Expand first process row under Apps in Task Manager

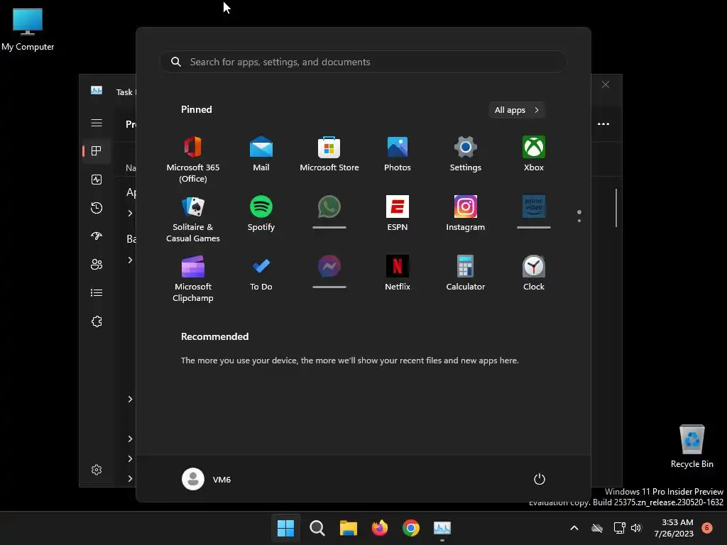pyautogui.click(x=131, y=213)
